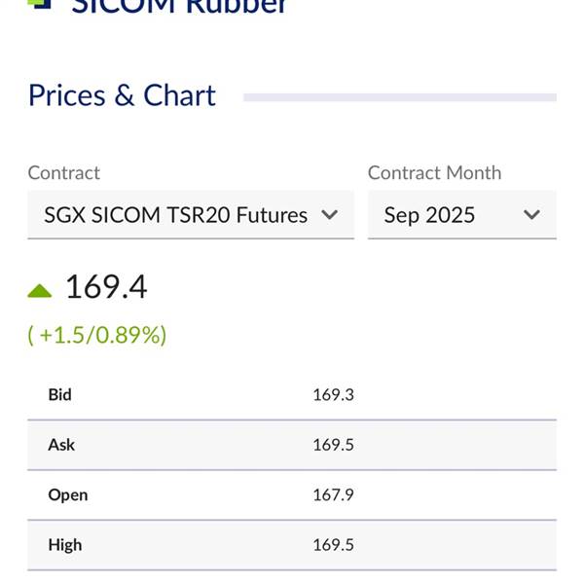
Task: Click the Ask value 169.5
Action: point(333,445)
